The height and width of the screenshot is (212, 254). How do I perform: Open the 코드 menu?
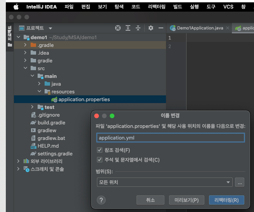click(136, 7)
